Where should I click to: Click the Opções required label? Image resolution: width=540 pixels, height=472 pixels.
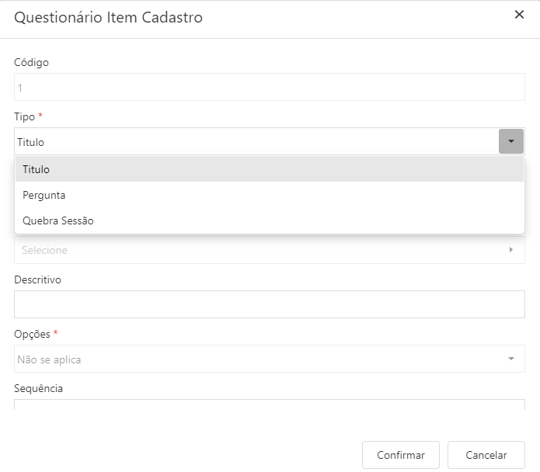pyautogui.click(x=32, y=334)
